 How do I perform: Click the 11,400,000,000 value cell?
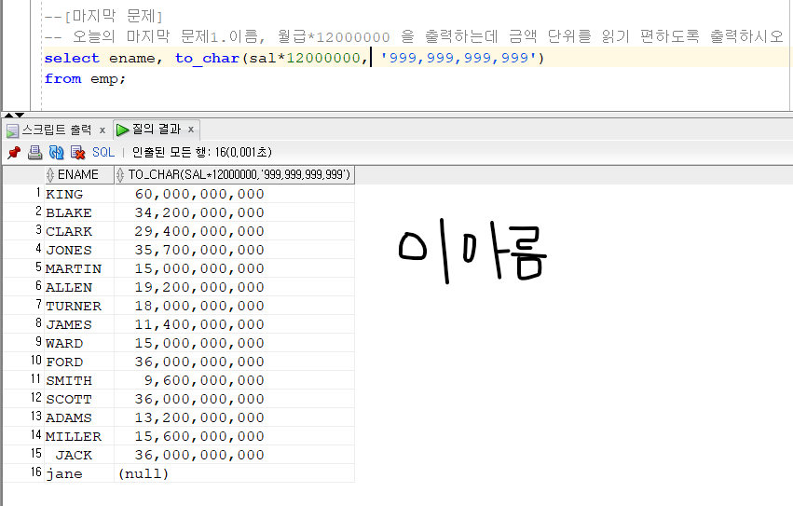tap(234, 324)
